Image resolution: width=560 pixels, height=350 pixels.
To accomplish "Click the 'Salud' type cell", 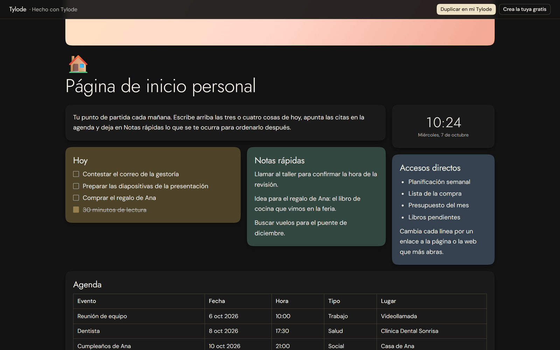I will click(350, 331).
